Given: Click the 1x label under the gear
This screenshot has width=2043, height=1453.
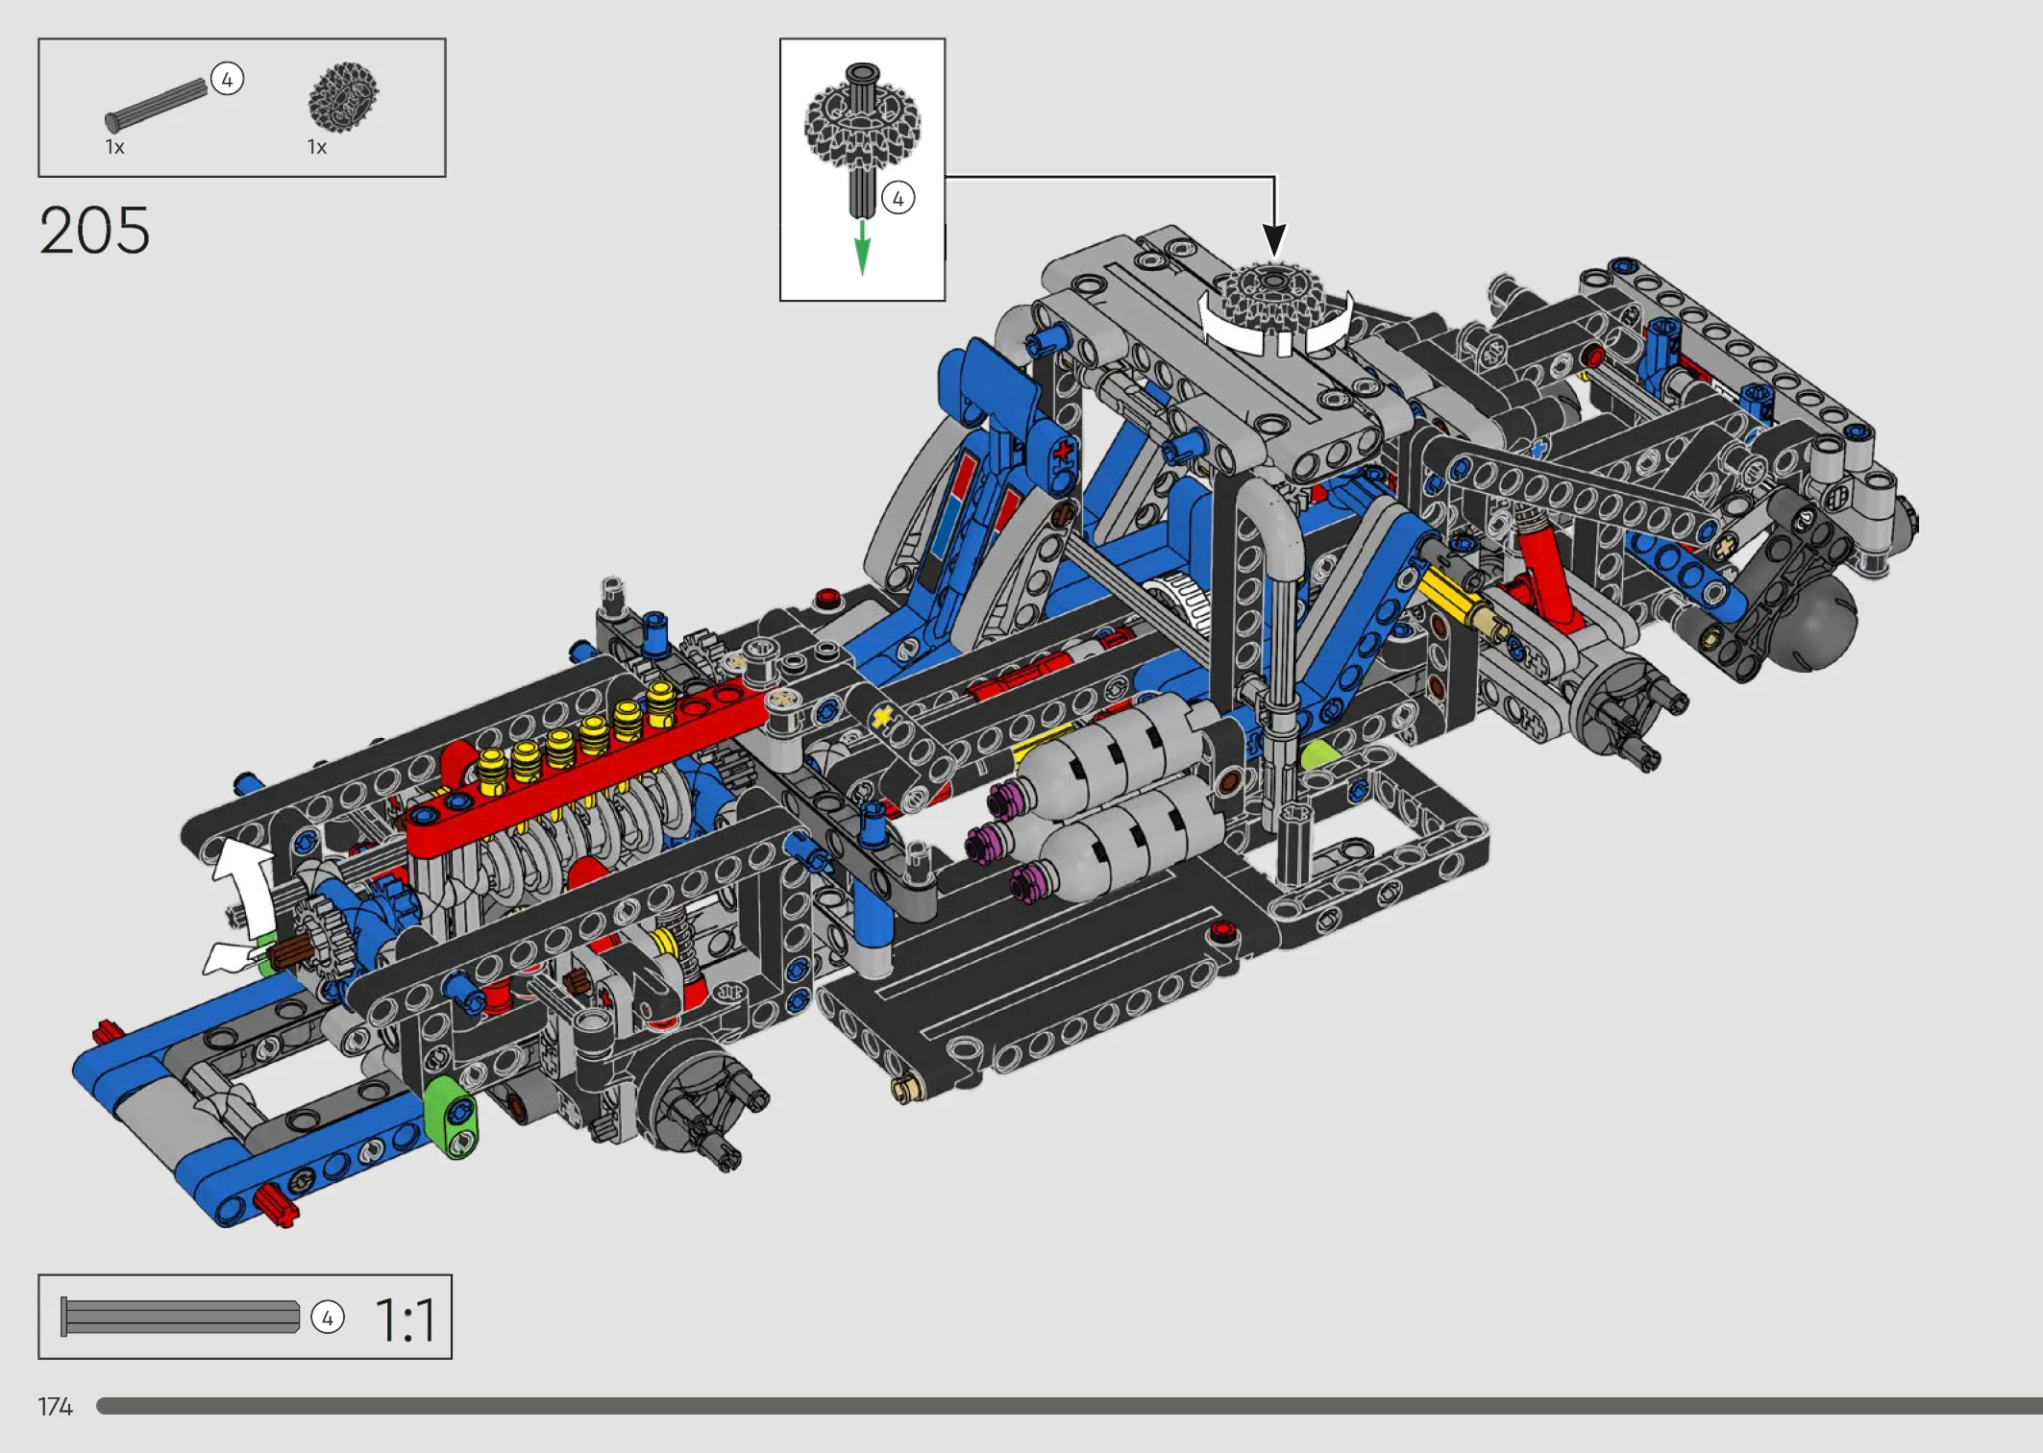Looking at the screenshot, I should (317, 147).
